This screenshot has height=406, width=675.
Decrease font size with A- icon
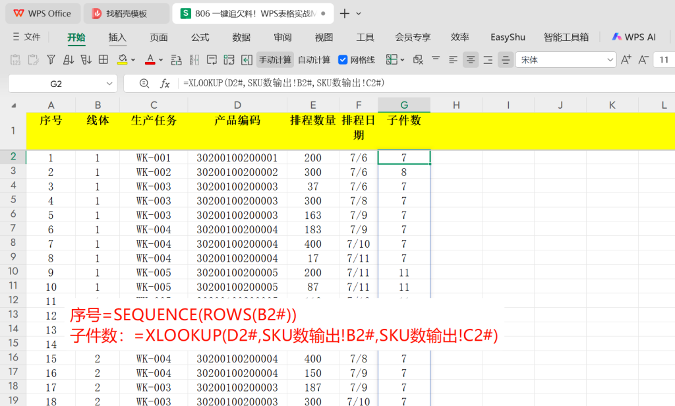[x=643, y=60]
